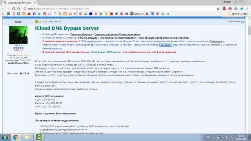Open the Правила форума link
Image resolution: width=251 pixels, height=141 pixels.
(81, 34)
